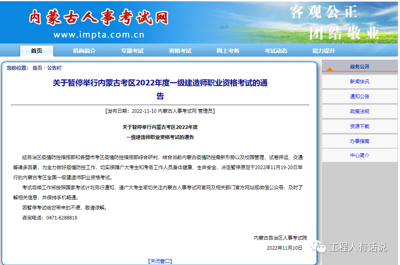Click the 内蒙古人事考试网 site logo
This screenshot has width=400, height=265.
click(x=99, y=17)
